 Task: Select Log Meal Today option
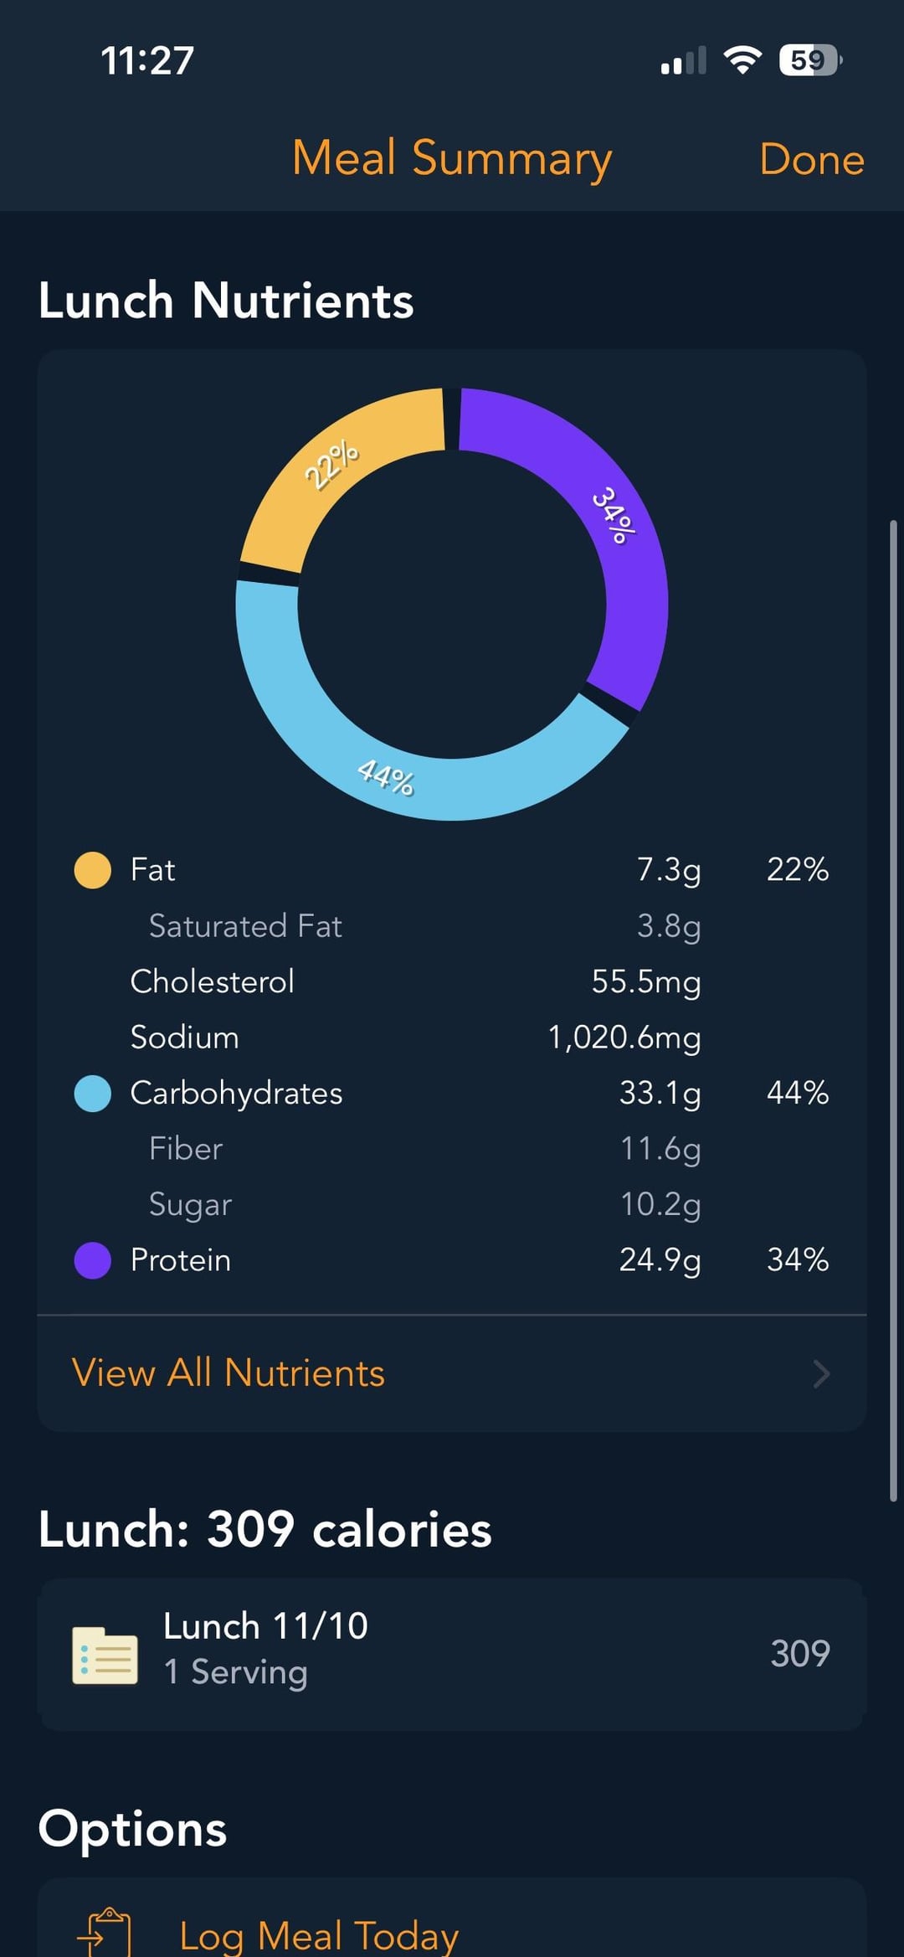point(319,1936)
